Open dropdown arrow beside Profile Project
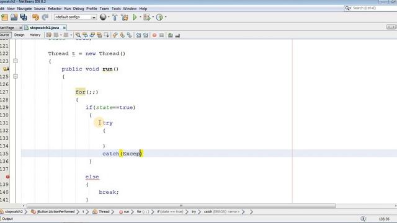The width and height of the screenshot is (397, 223). click(x=166, y=17)
